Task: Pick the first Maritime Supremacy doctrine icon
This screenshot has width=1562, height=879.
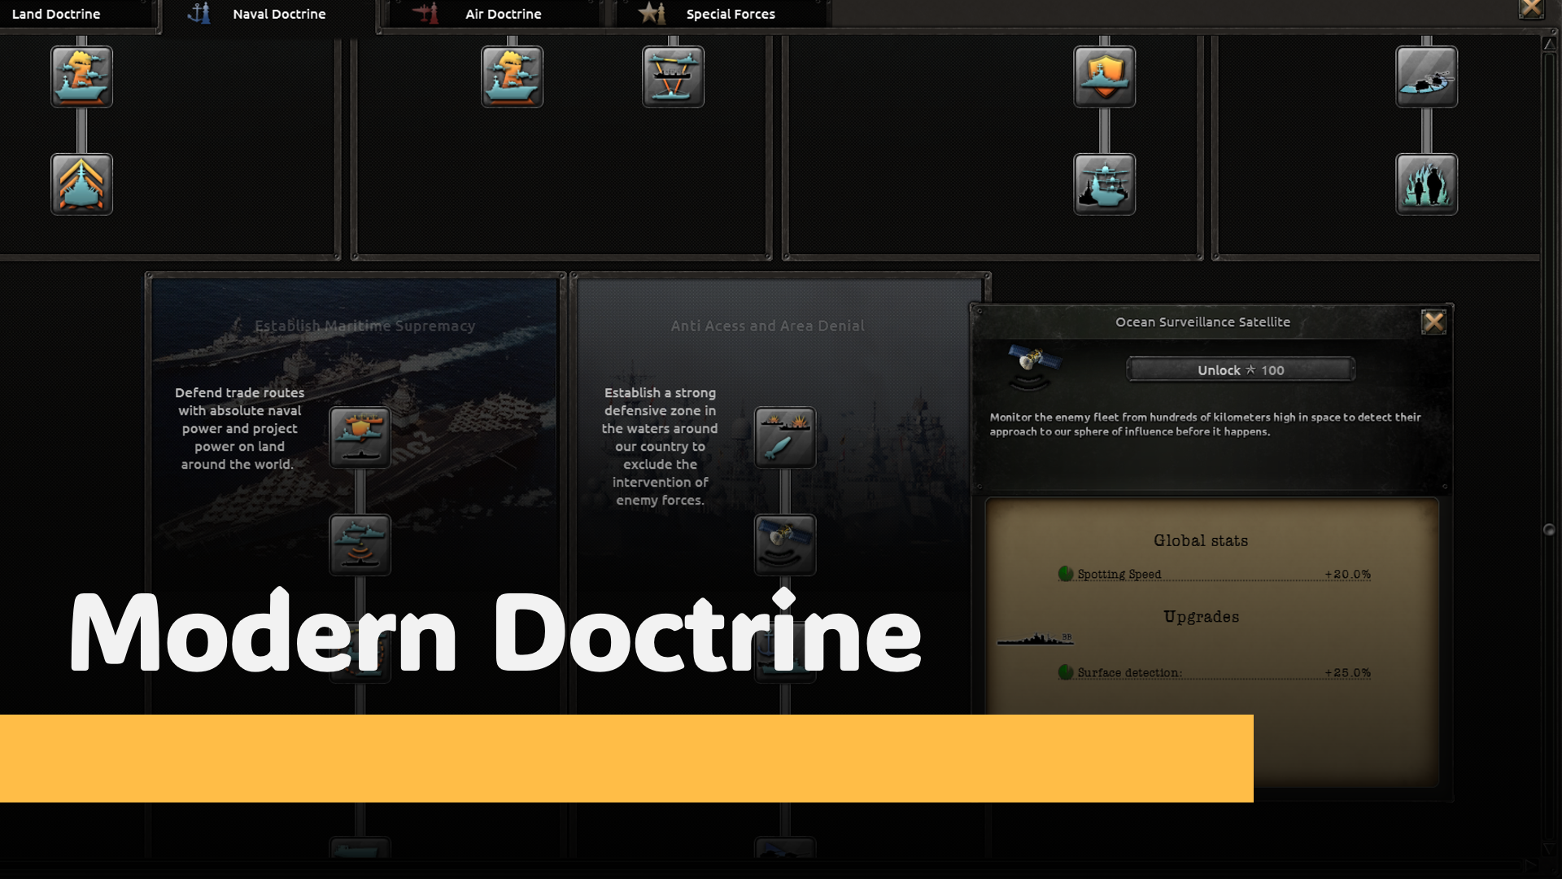Action: click(360, 438)
